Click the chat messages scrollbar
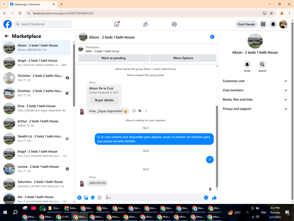This screenshot has height=221, width=294. (x=217, y=146)
